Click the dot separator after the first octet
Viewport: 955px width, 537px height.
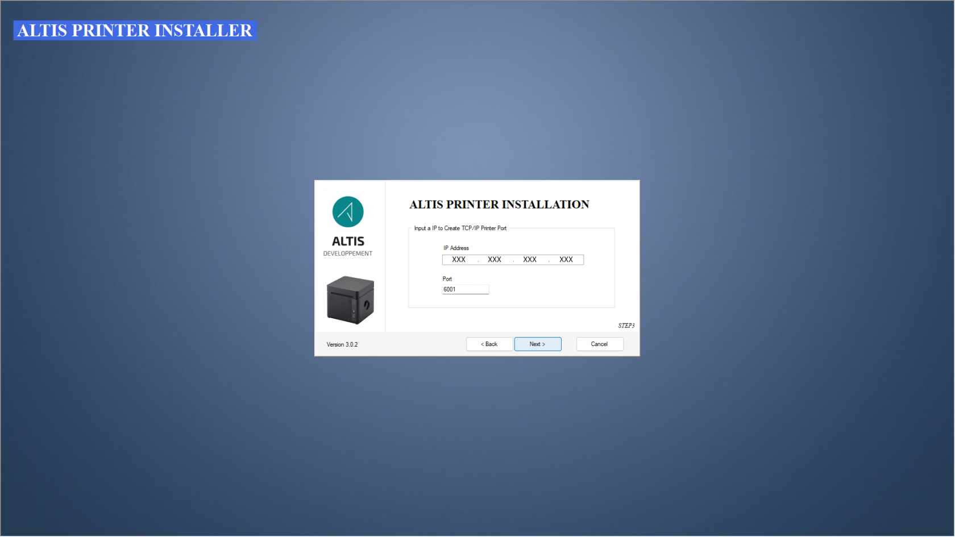pyautogui.click(x=477, y=261)
